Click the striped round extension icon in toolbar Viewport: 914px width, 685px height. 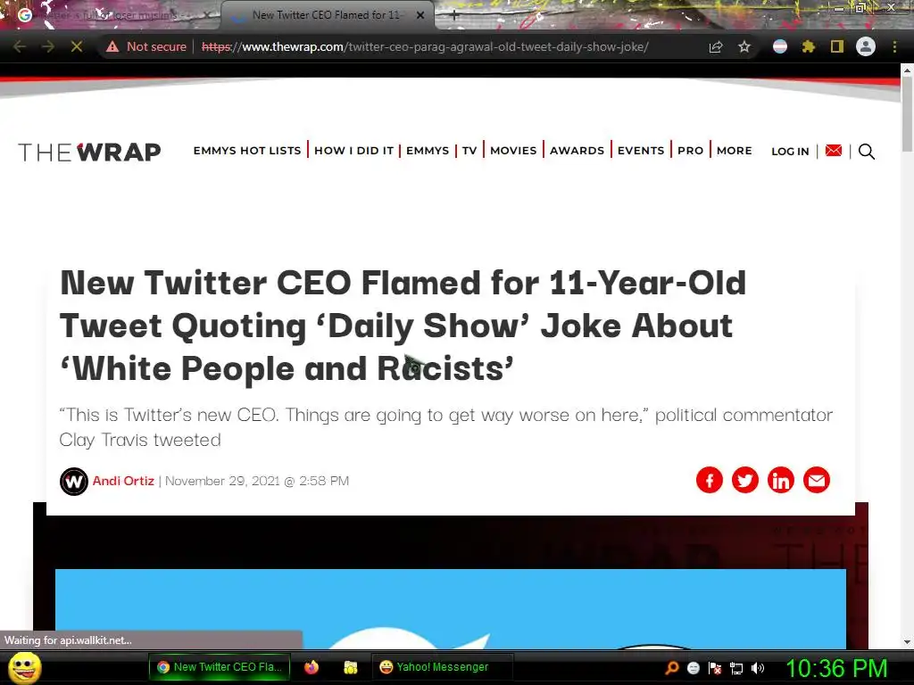pos(780,46)
